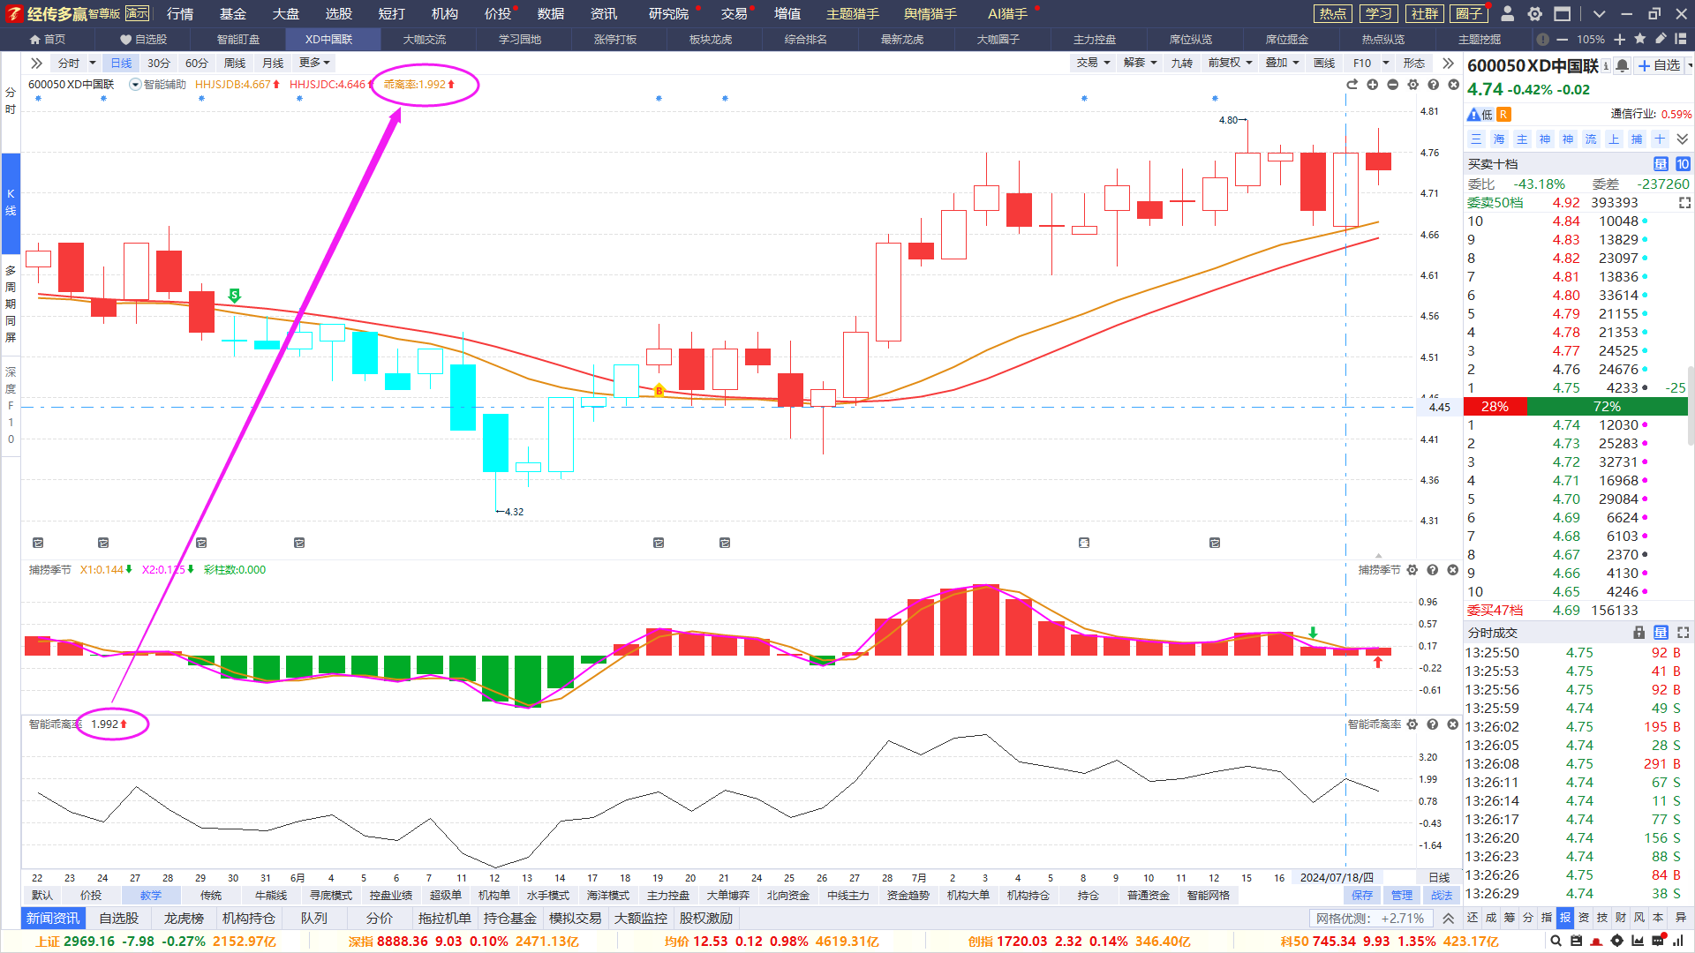
Task: Open the settings gear in title bar
Action: (x=1535, y=13)
